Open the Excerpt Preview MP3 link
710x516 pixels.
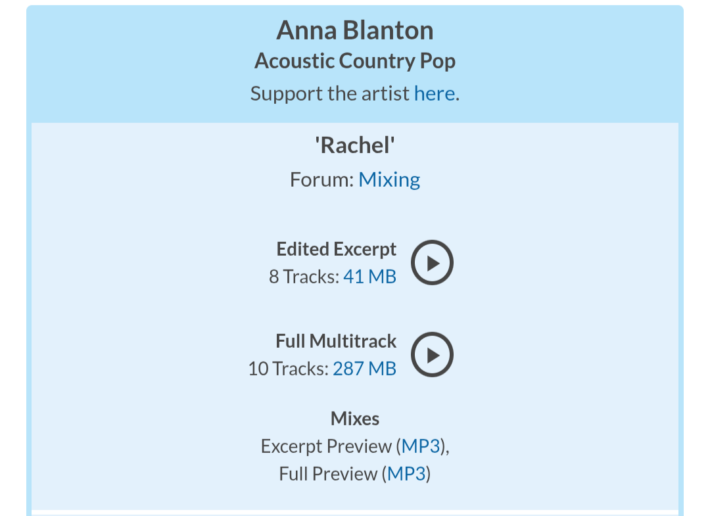click(421, 446)
